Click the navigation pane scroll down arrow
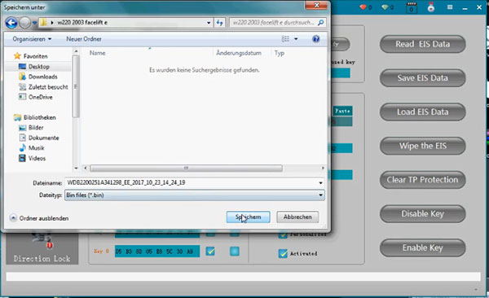Image resolution: width=489 pixels, height=298 pixels. click(76, 169)
